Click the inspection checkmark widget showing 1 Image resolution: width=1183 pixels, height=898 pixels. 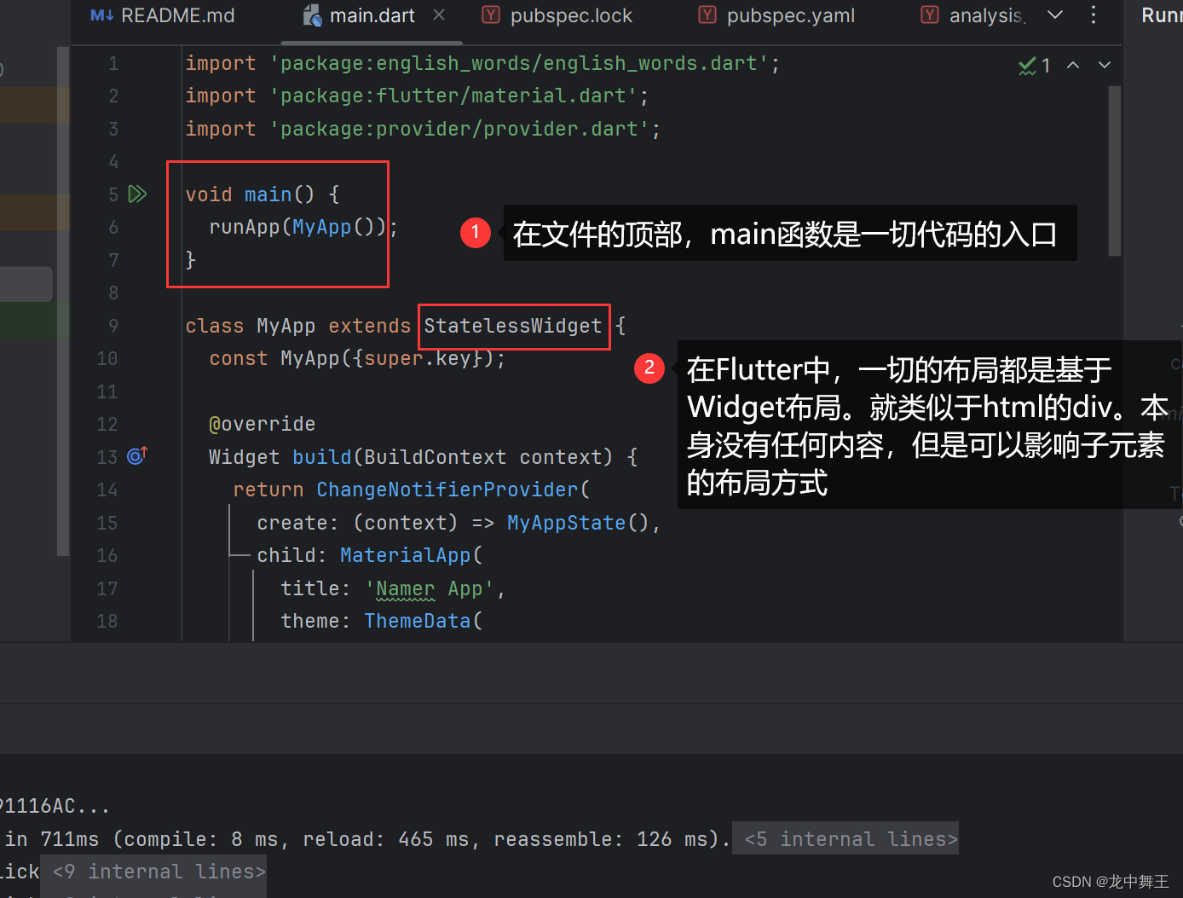click(x=1035, y=65)
